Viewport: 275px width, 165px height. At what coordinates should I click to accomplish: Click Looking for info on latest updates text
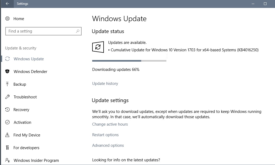coord(126,160)
